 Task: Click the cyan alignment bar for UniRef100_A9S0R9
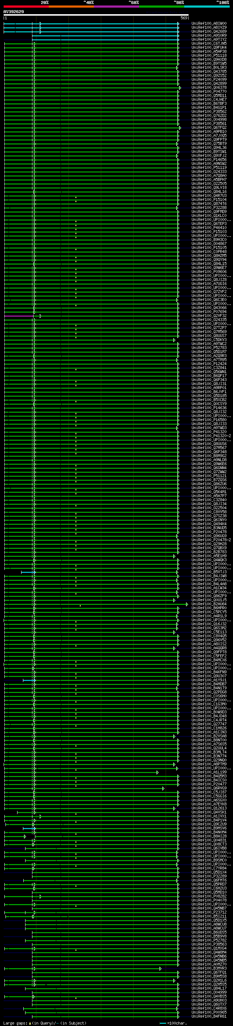[106, 36]
